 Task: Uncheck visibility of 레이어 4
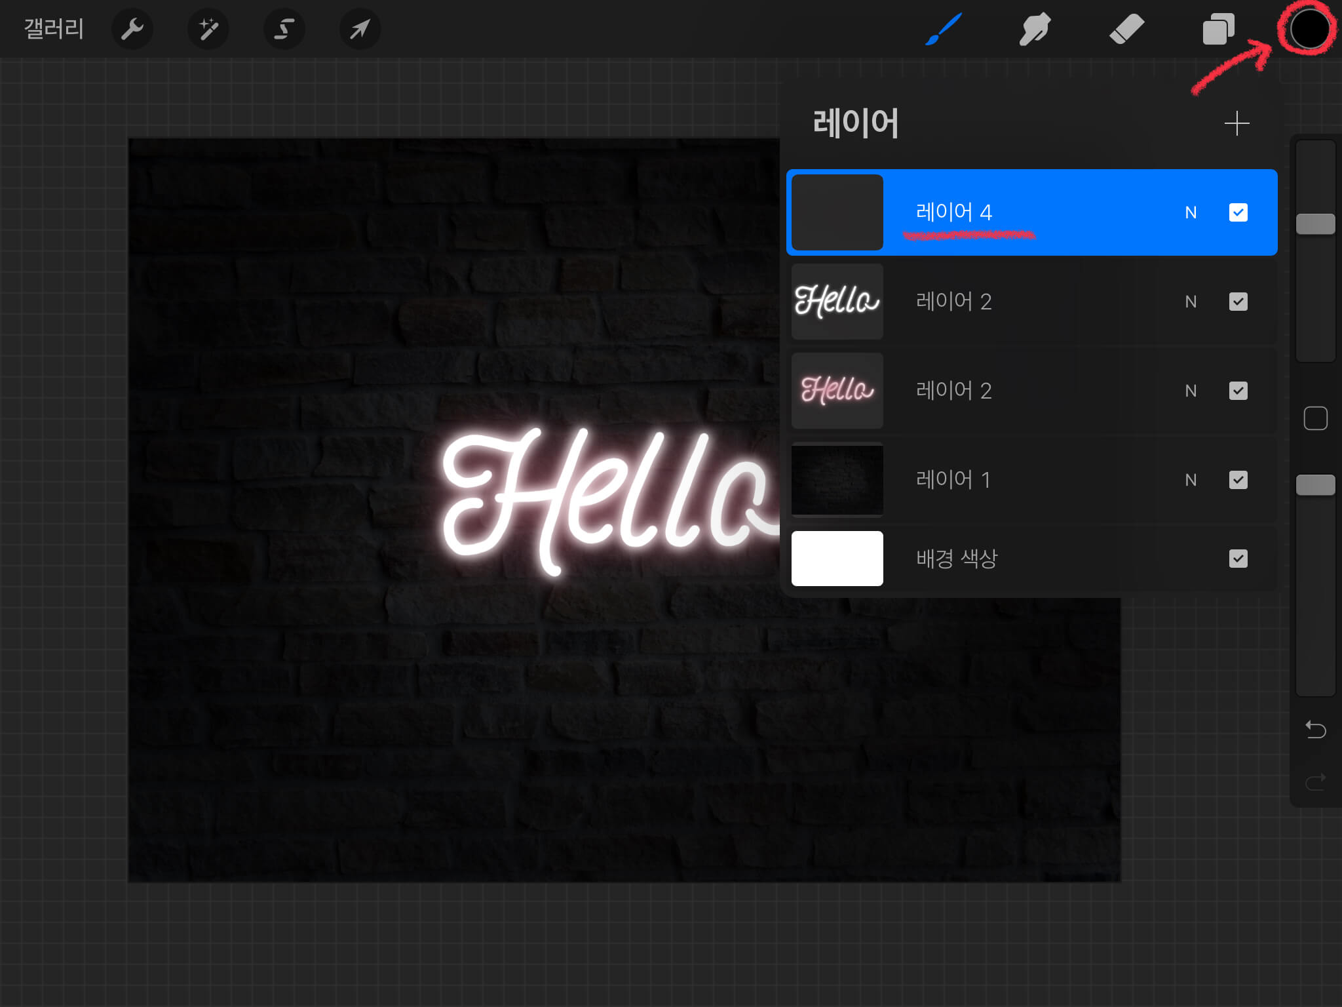pyautogui.click(x=1238, y=212)
